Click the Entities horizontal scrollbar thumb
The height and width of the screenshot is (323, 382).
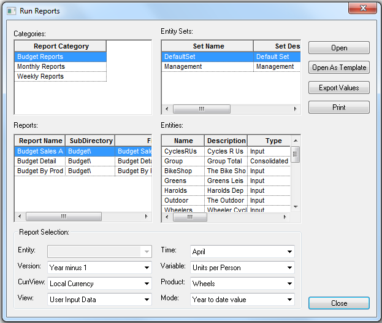click(190, 217)
